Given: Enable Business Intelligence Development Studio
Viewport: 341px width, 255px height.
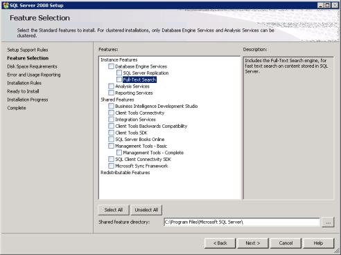Looking at the screenshot, I should pos(111,106).
